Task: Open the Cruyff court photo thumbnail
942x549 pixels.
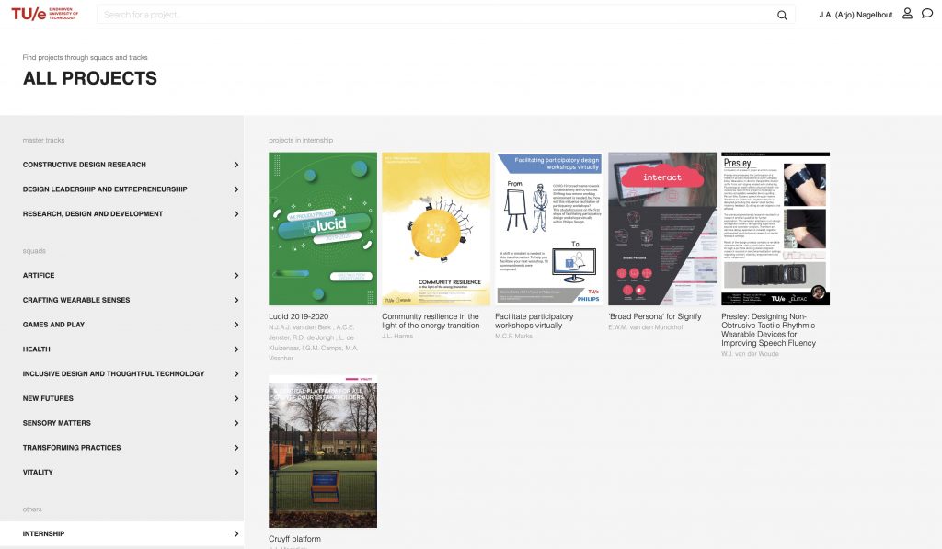Action: (x=323, y=452)
